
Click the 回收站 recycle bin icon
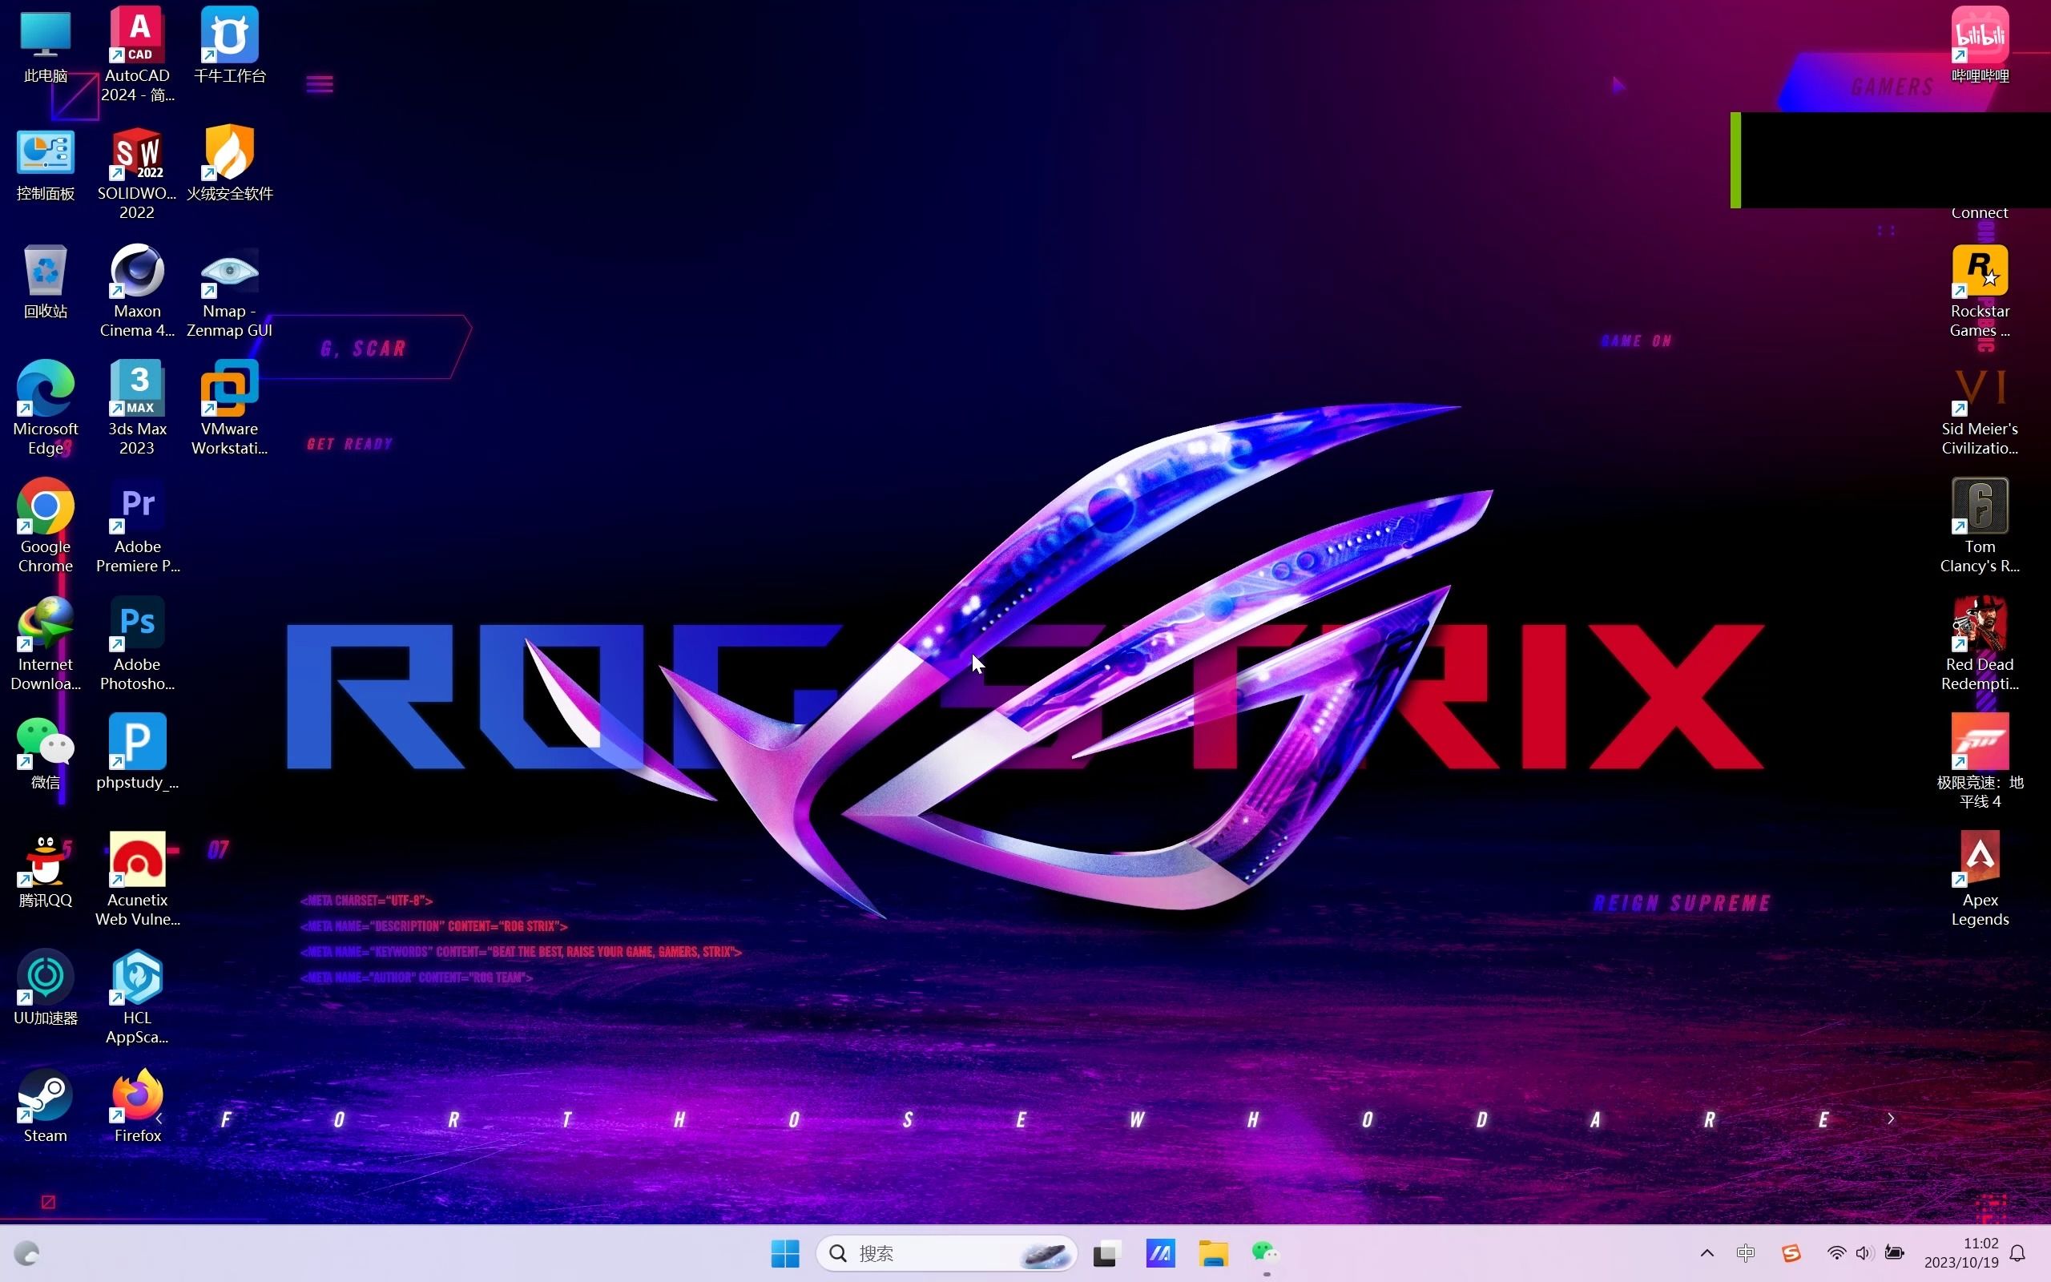pos(45,282)
